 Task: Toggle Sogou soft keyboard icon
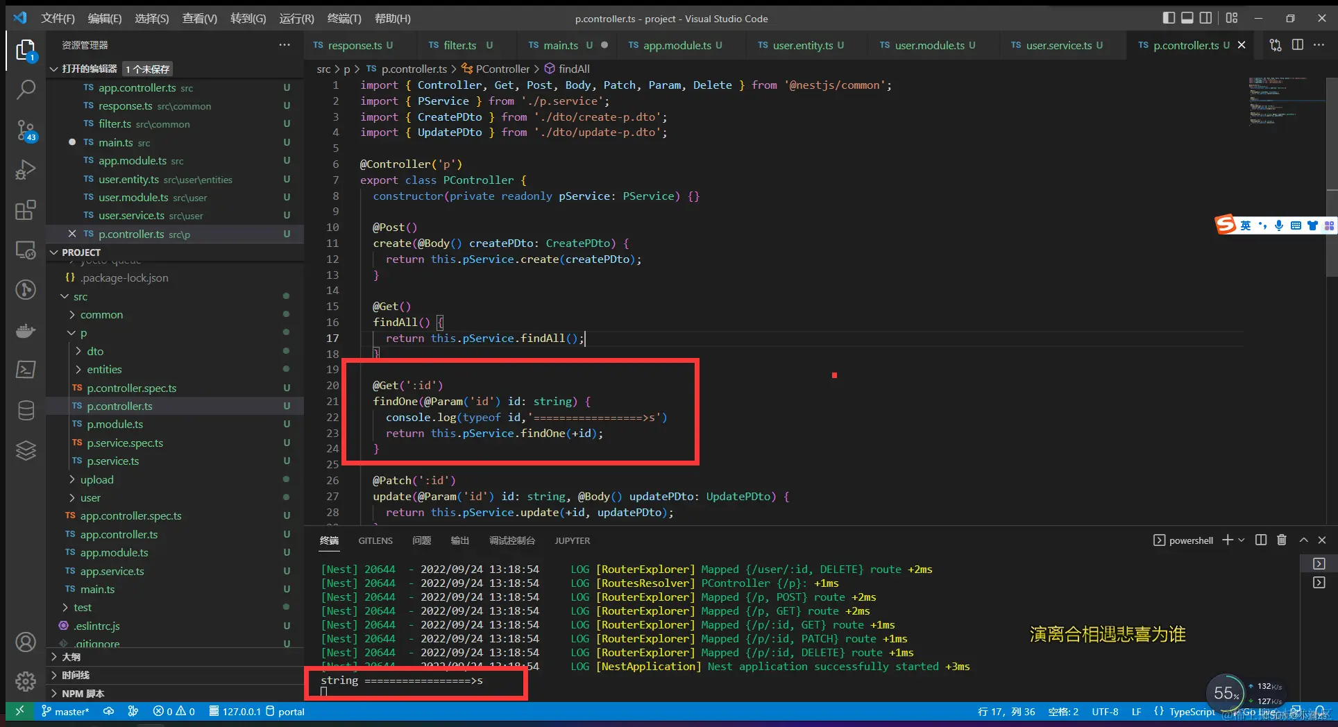point(1296,225)
